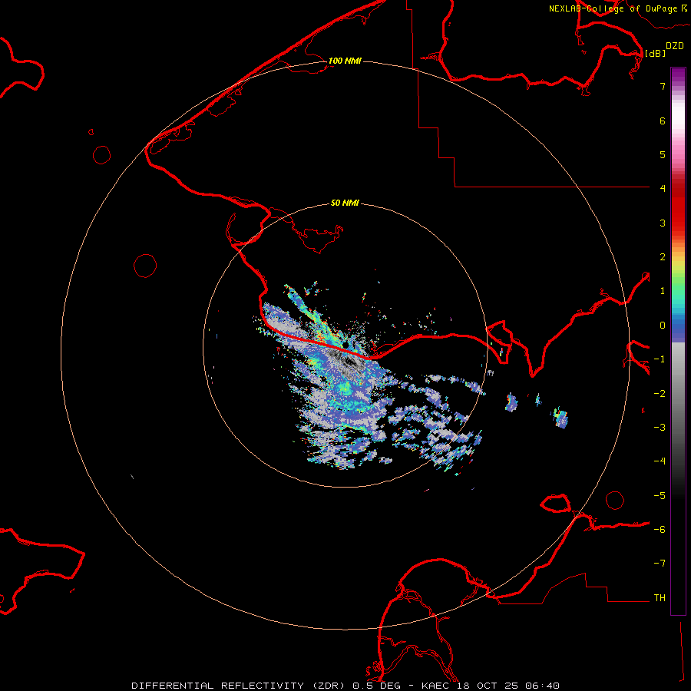Click the "-1" tick label on color scale
Screen dimensions: 691x691
[660, 359]
